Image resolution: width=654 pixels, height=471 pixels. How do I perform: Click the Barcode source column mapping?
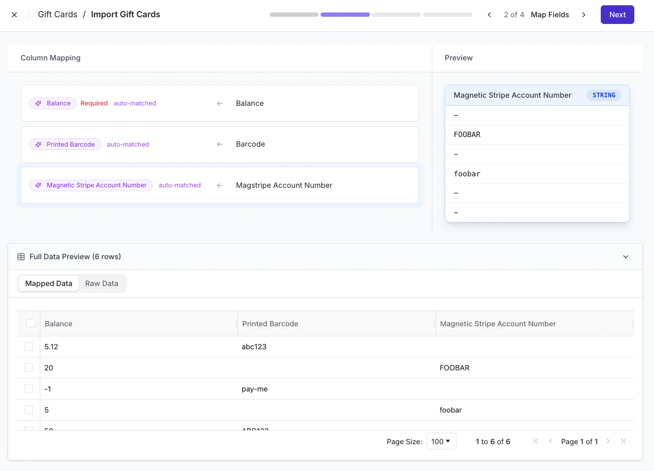[x=250, y=144]
